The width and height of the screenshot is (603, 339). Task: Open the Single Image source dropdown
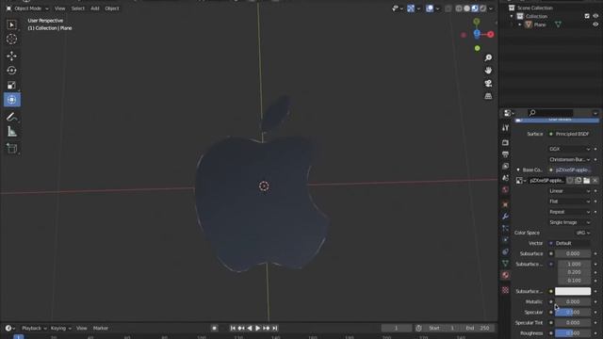coord(569,222)
